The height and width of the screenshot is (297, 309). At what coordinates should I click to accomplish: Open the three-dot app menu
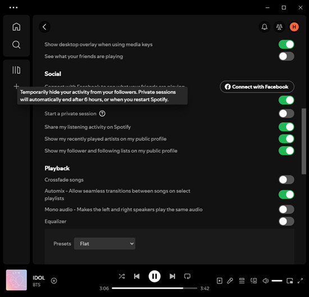13,7
